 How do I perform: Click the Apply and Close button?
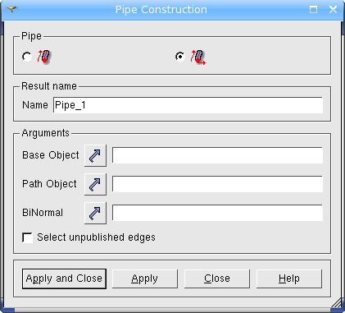pyautogui.click(x=64, y=278)
